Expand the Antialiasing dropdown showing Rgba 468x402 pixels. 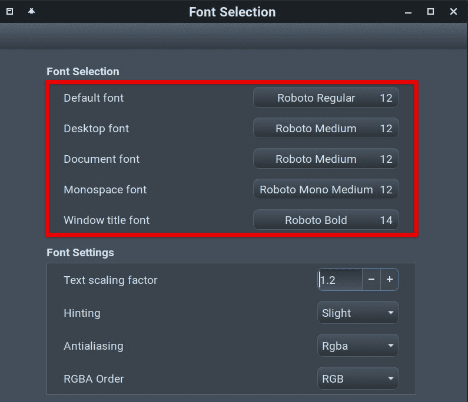coord(357,346)
